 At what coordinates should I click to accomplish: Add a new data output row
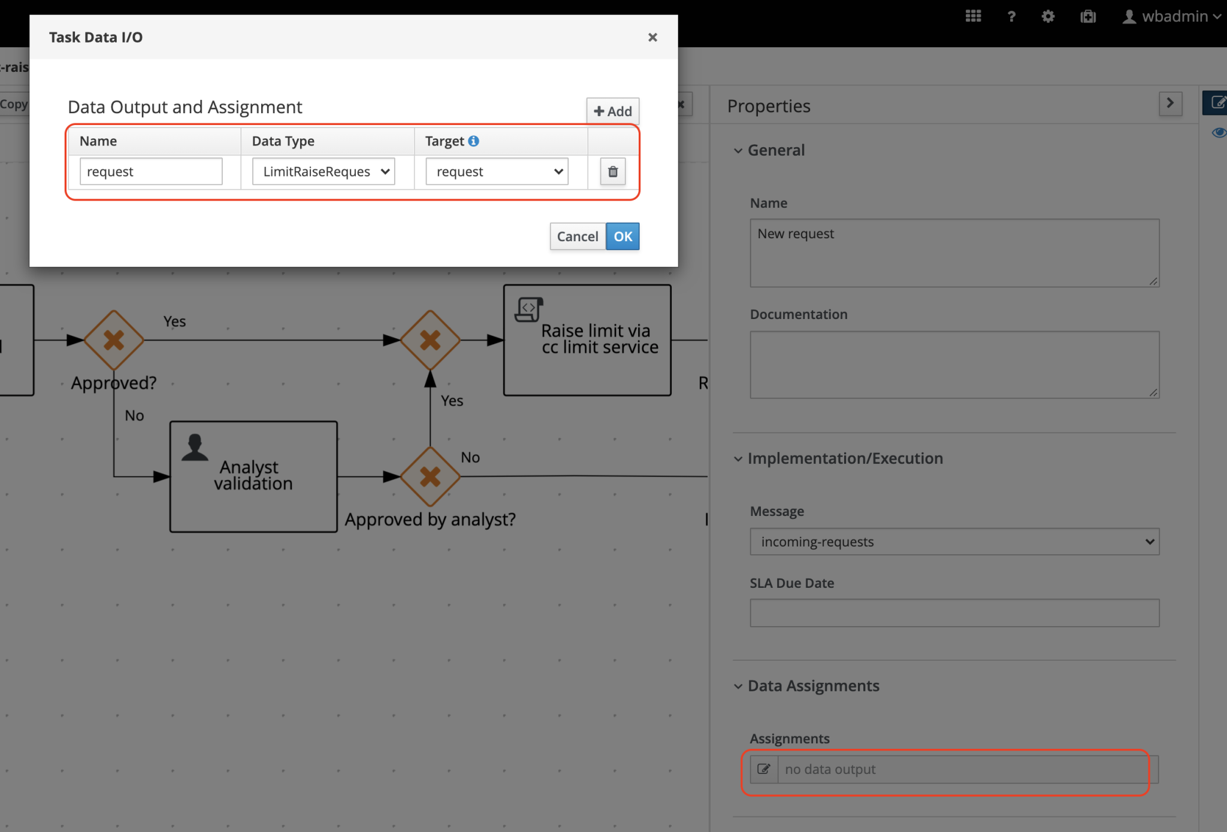[x=612, y=111]
